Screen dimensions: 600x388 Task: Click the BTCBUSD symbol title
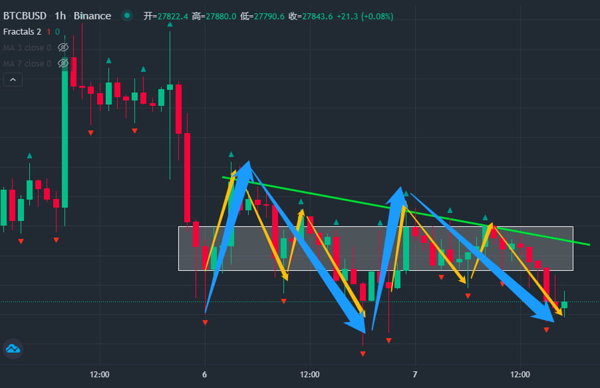tap(25, 16)
